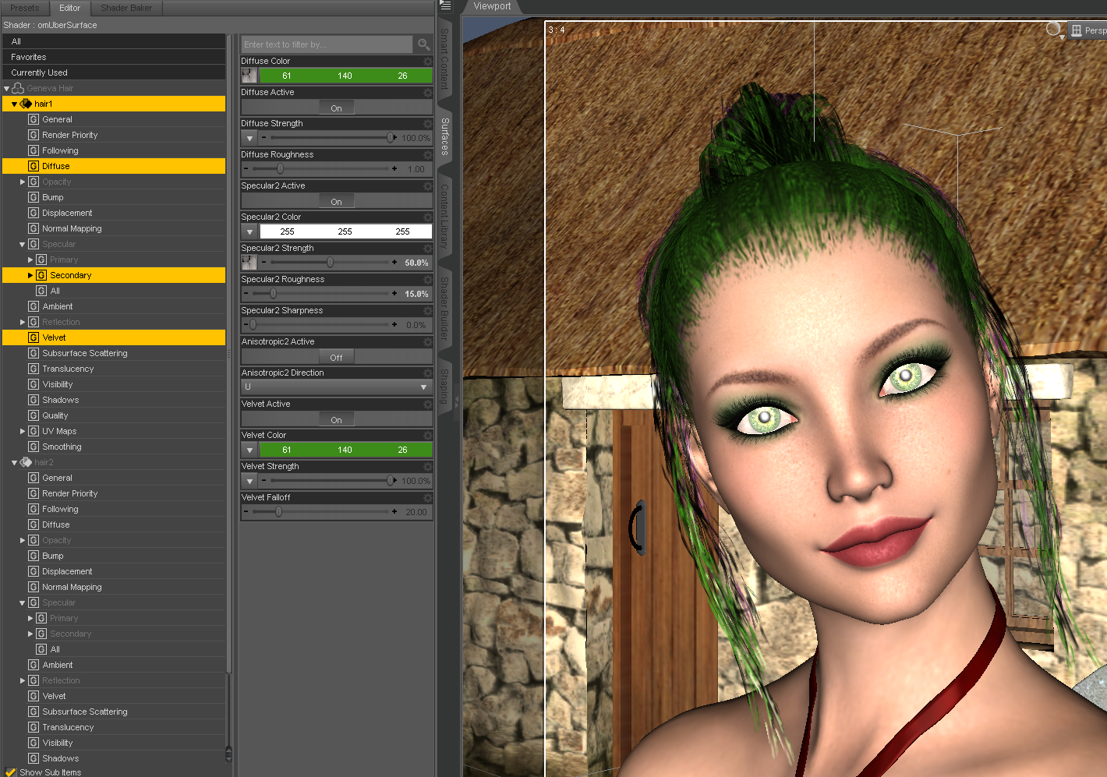The height and width of the screenshot is (777, 1107).
Task: Collapse the Geneva Hair tree node
Action: pos(6,89)
